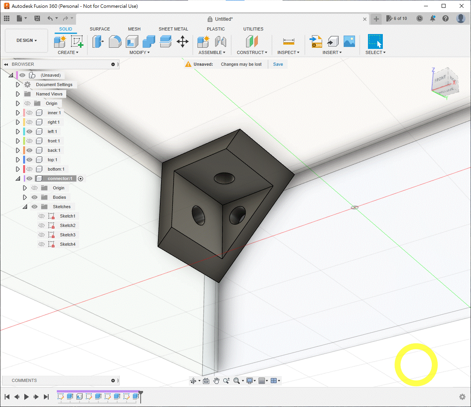Viewport: 471px width, 407px height.
Task: Open the DESIGN workspace dropdown
Action: click(26, 40)
